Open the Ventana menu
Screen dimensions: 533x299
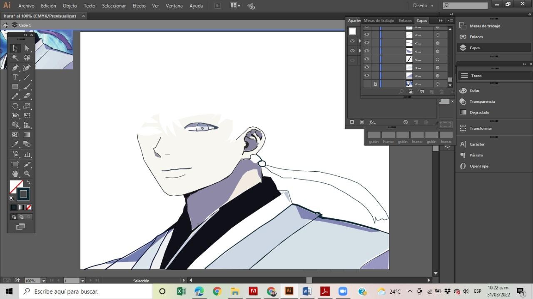174,5
